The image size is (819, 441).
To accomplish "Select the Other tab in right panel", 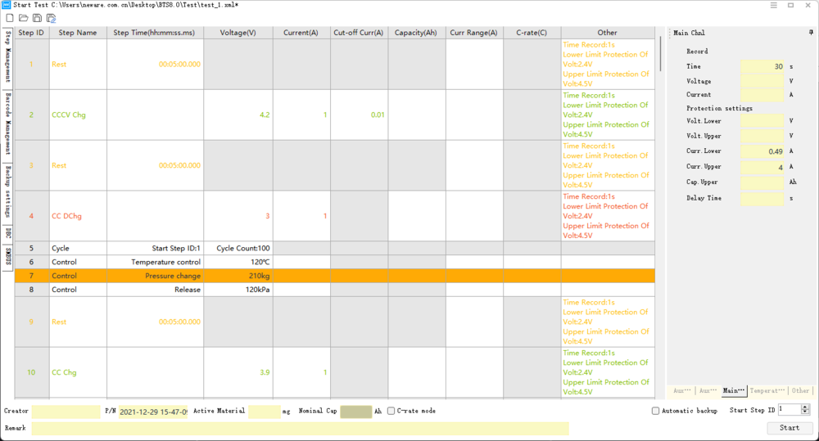I will point(800,391).
